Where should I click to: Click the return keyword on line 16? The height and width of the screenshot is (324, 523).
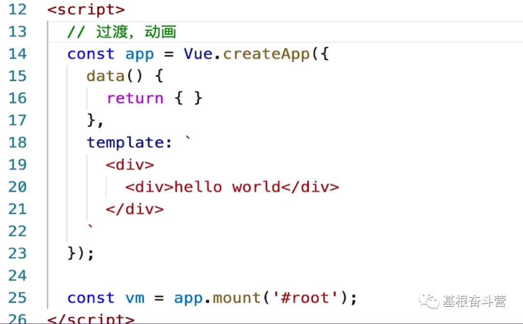[x=135, y=98]
